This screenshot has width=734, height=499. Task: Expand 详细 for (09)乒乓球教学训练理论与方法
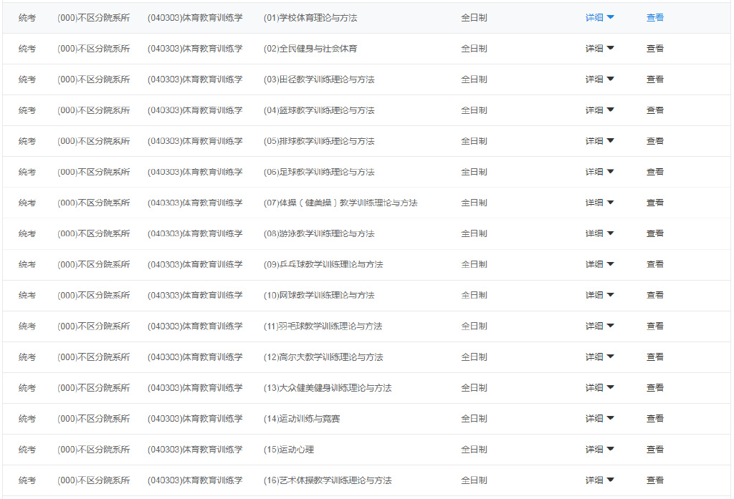(600, 265)
